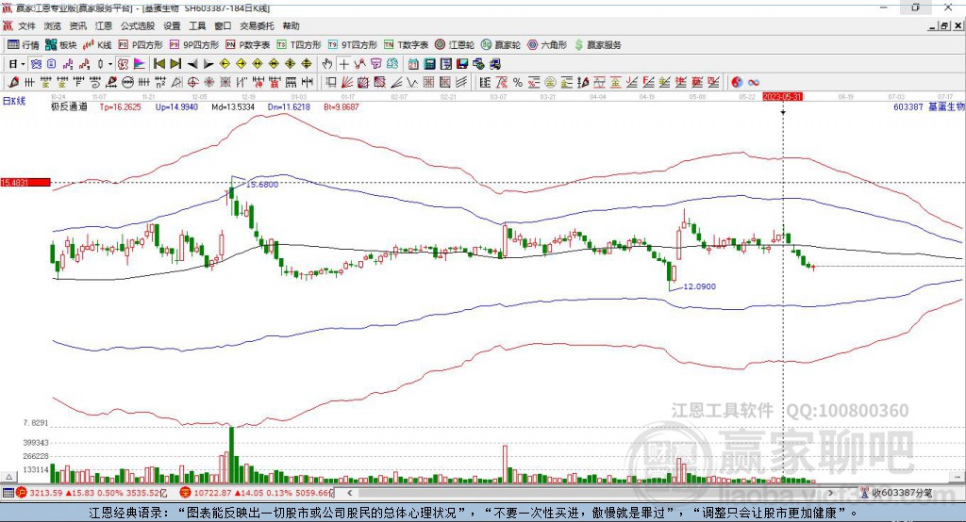Open the 设置 menu

point(172,25)
